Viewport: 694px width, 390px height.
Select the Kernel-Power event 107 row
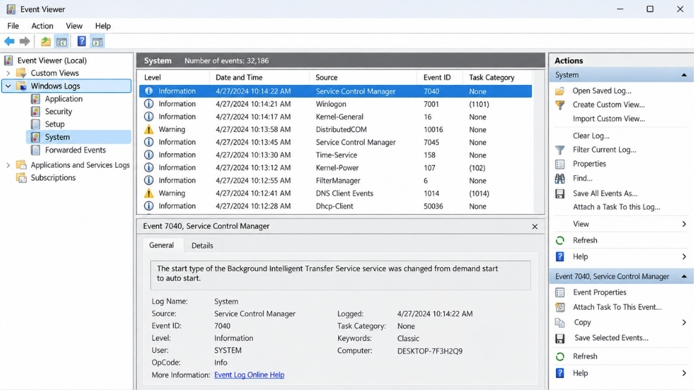click(335, 168)
